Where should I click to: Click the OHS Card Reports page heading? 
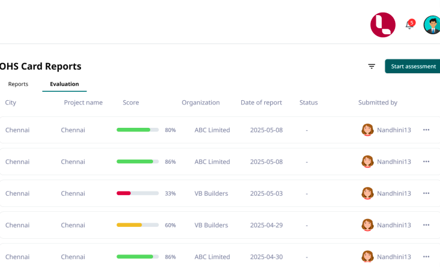tap(40, 67)
